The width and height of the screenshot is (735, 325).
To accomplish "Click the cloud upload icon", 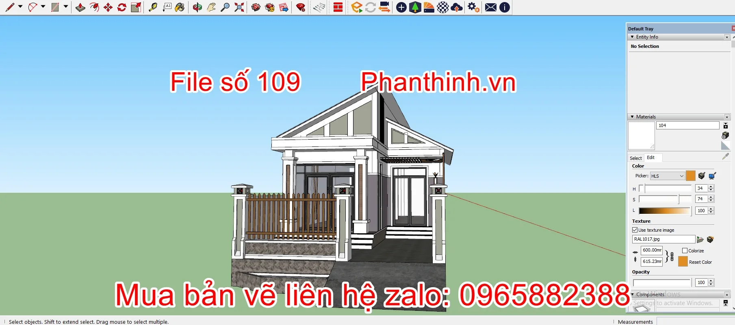I will click(x=457, y=7).
